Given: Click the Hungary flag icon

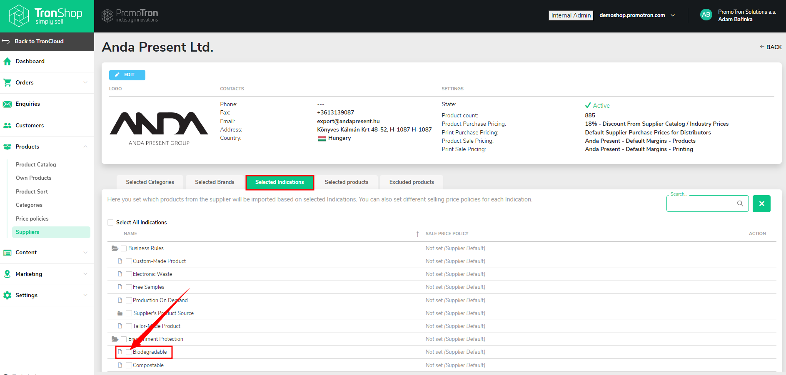Looking at the screenshot, I should (322, 139).
